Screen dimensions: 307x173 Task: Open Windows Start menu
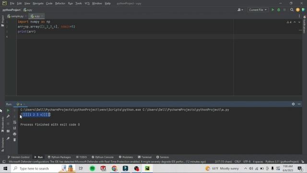(5, 169)
